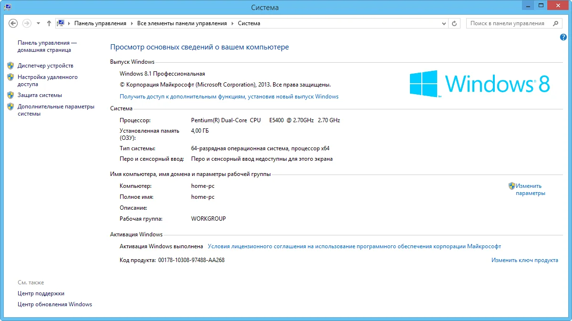Screen dimensions: 572x321
Task: Click heading 'Просмотр основных сведений о вашем компьютере'
Action: coord(199,47)
